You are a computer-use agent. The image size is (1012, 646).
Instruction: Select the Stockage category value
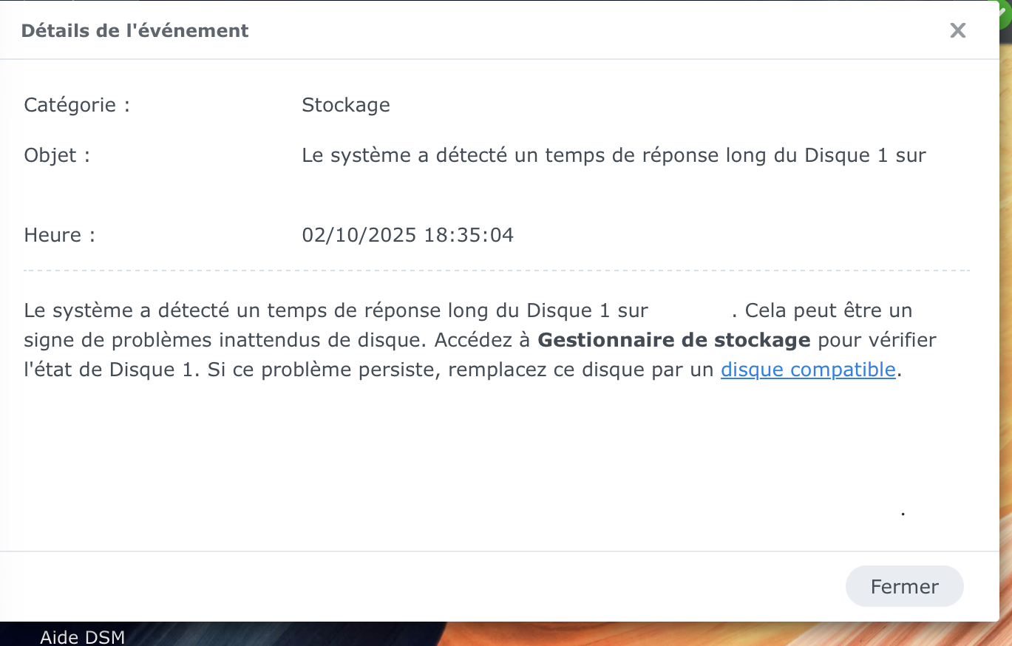pos(345,105)
